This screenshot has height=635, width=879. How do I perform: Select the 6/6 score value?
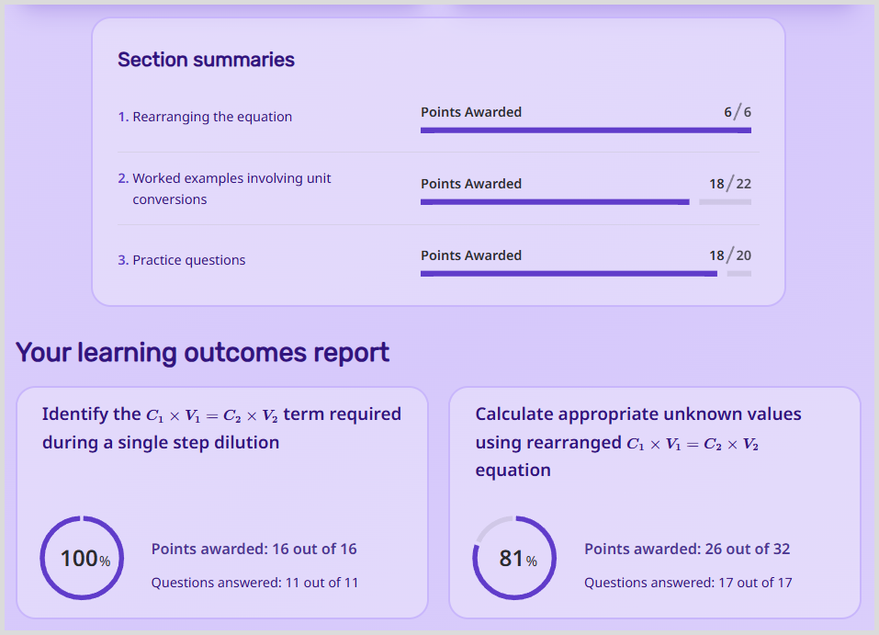pos(738,112)
